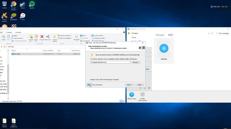Click Taglia (cut) in Explorer ribbon
Image resolution: width=231 pixels, height=129 pixels.
(x=14, y=35)
